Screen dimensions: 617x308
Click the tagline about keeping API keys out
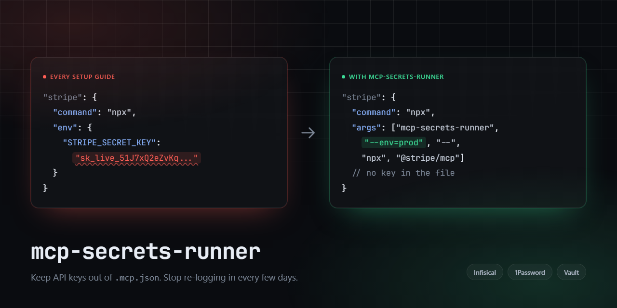click(x=164, y=278)
